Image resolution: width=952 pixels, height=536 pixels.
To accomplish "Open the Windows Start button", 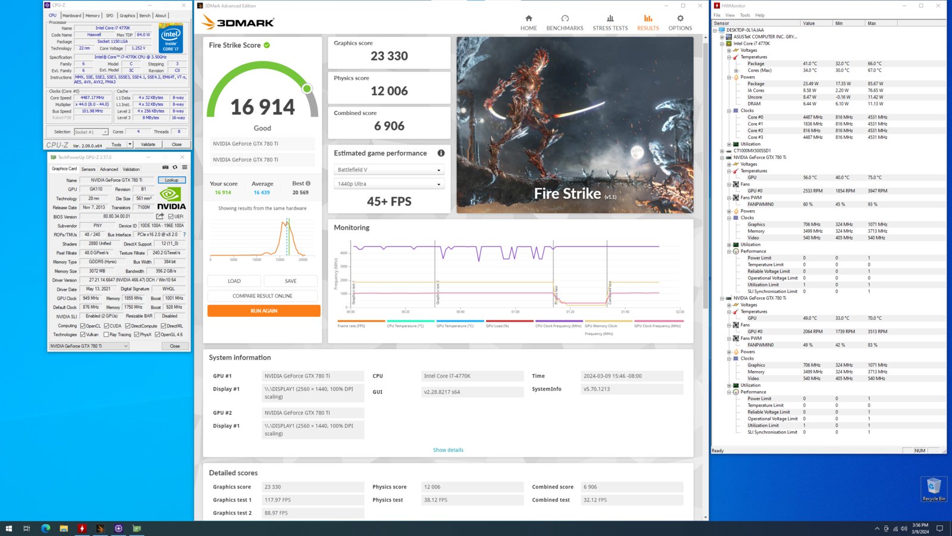I will click(9, 528).
